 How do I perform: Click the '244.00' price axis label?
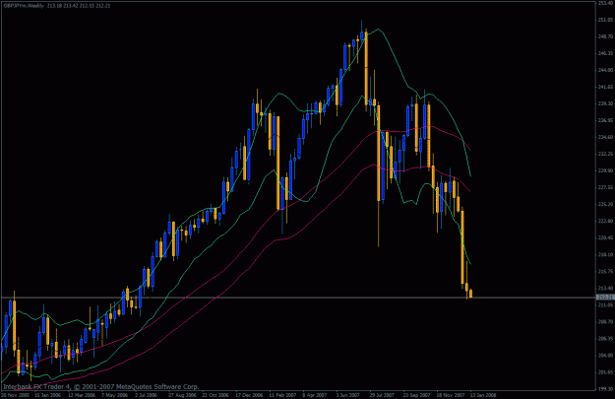605,70
